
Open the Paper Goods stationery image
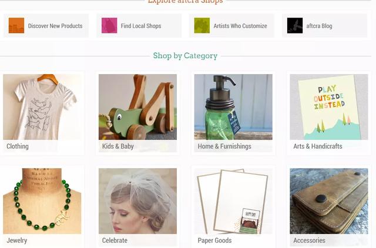click(233, 201)
